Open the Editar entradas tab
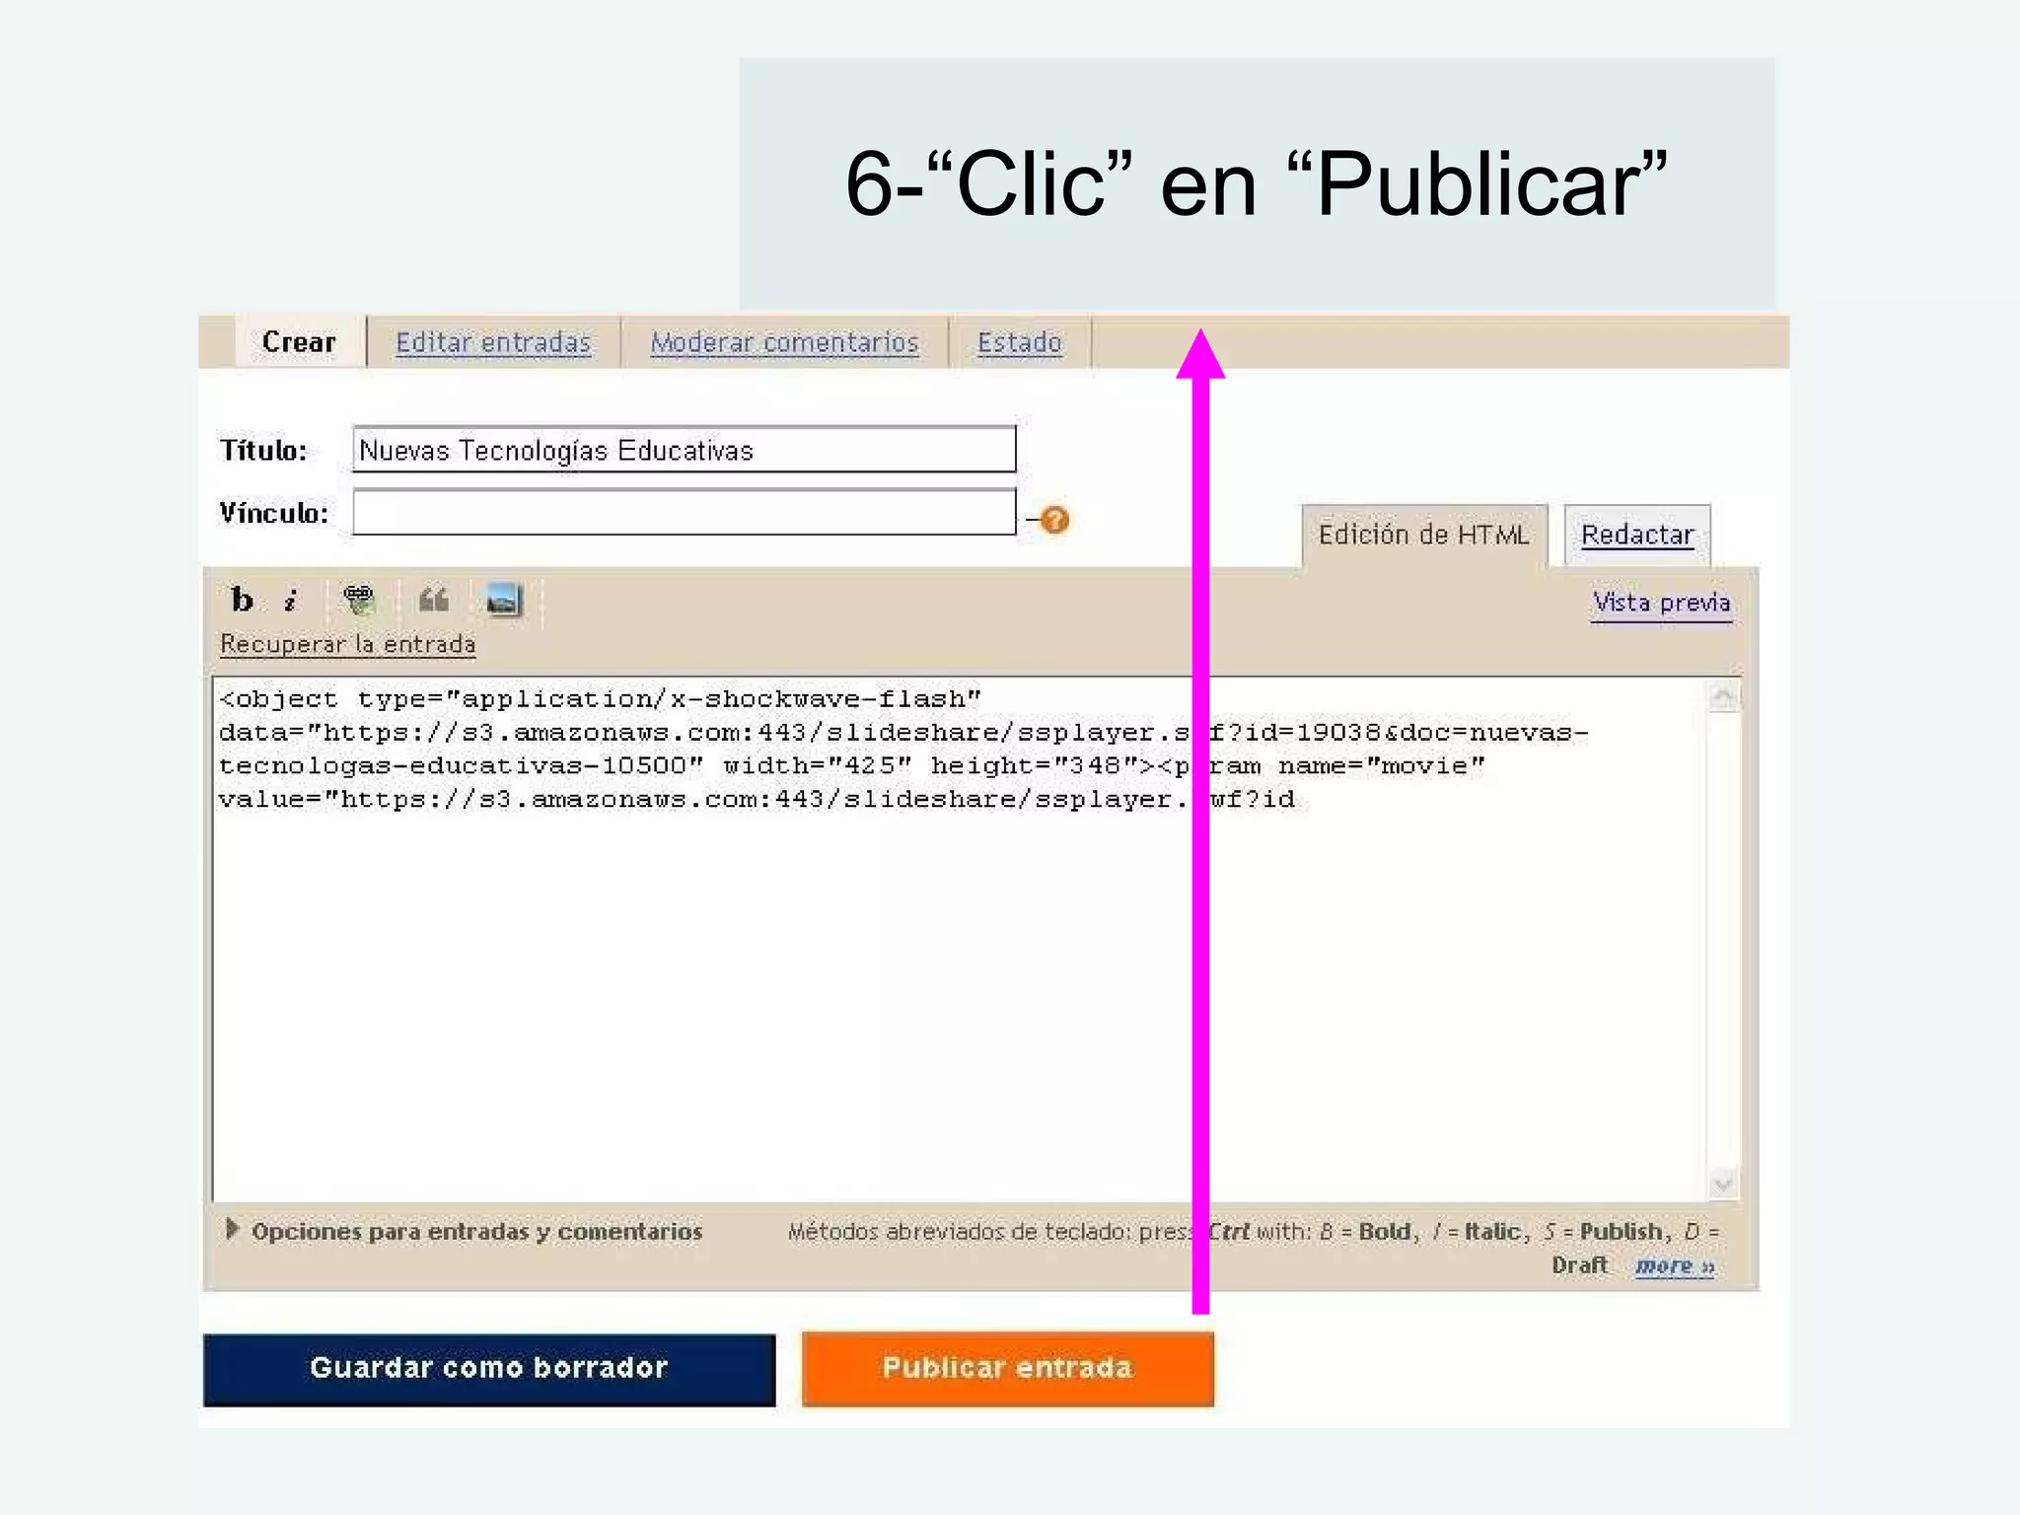The height and width of the screenshot is (1515, 2020). coord(493,342)
